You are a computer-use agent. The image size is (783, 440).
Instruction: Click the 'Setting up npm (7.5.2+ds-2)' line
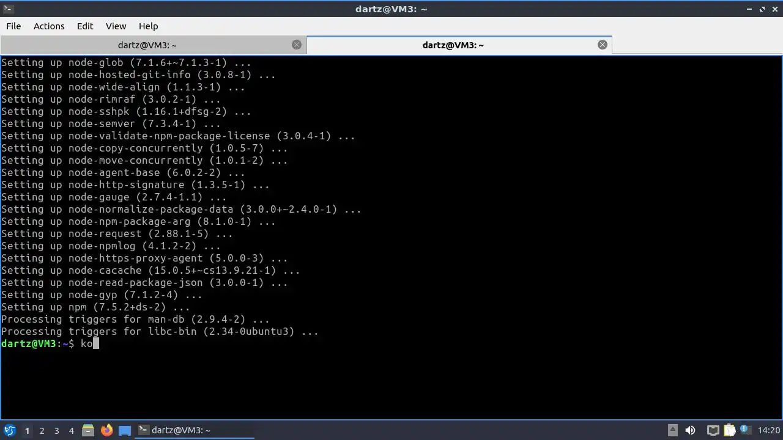point(95,307)
